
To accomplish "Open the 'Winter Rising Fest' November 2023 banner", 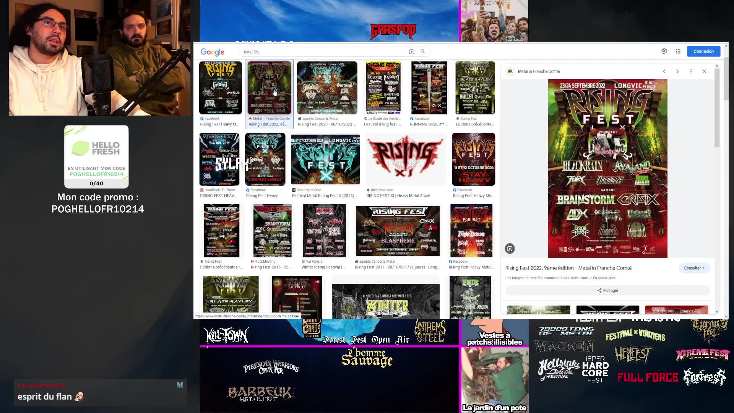I will pyautogui.click(x=386, y=301).
